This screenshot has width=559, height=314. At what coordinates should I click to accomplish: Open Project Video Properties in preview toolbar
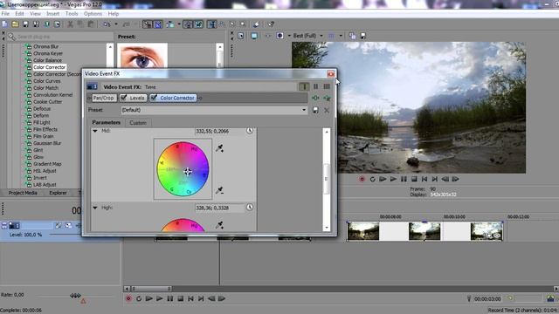pos(241,36)
